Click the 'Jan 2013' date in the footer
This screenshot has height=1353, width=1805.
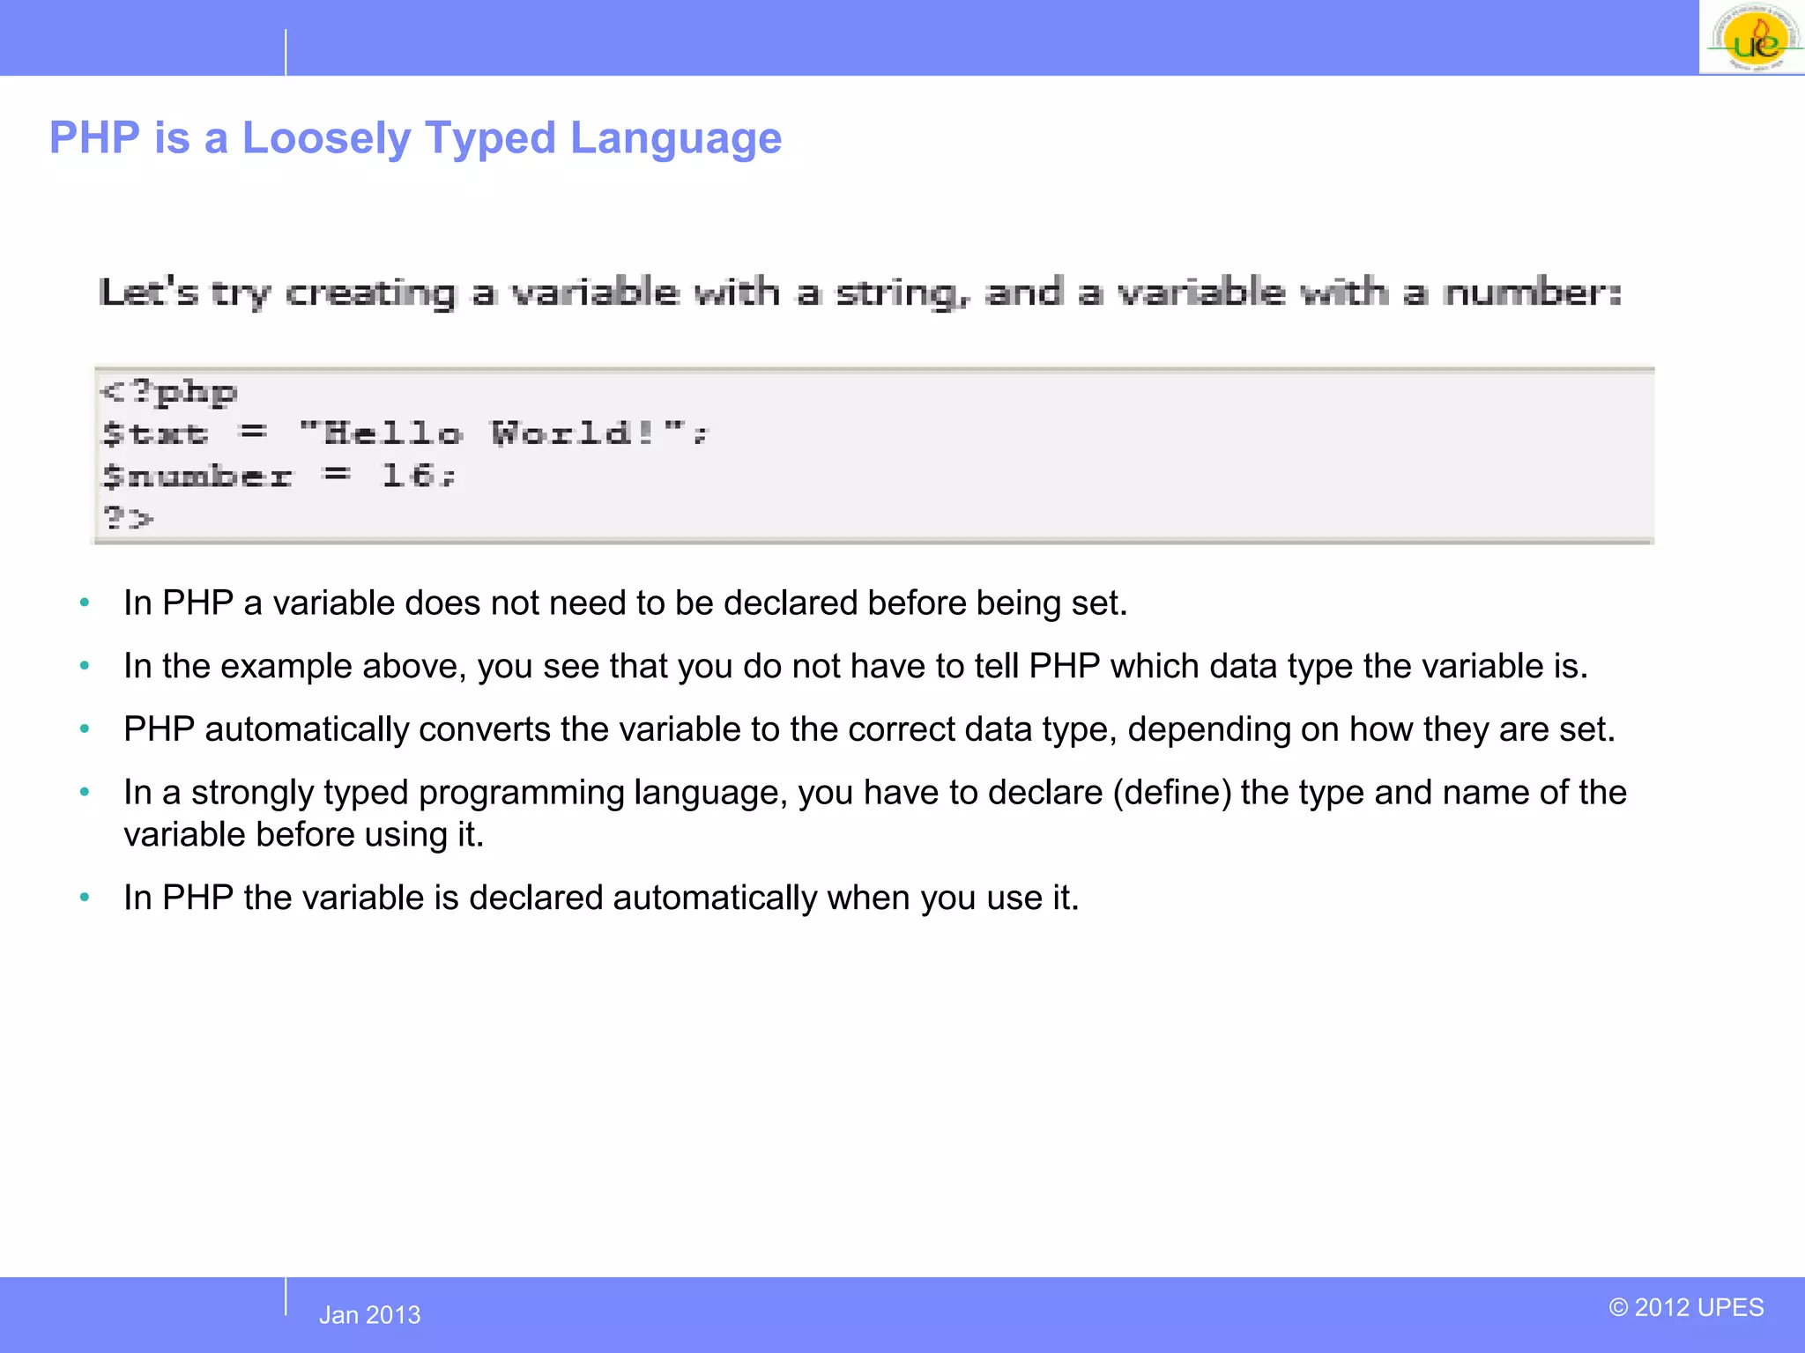tap(369, 1315)
